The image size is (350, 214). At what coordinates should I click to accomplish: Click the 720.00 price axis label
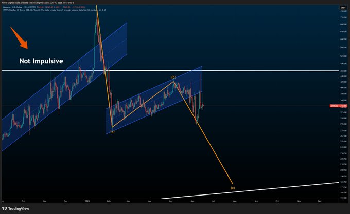343,17
